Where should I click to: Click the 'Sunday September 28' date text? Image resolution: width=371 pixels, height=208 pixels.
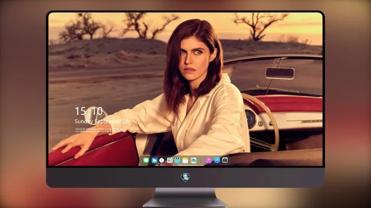click(x=102, y=121)
